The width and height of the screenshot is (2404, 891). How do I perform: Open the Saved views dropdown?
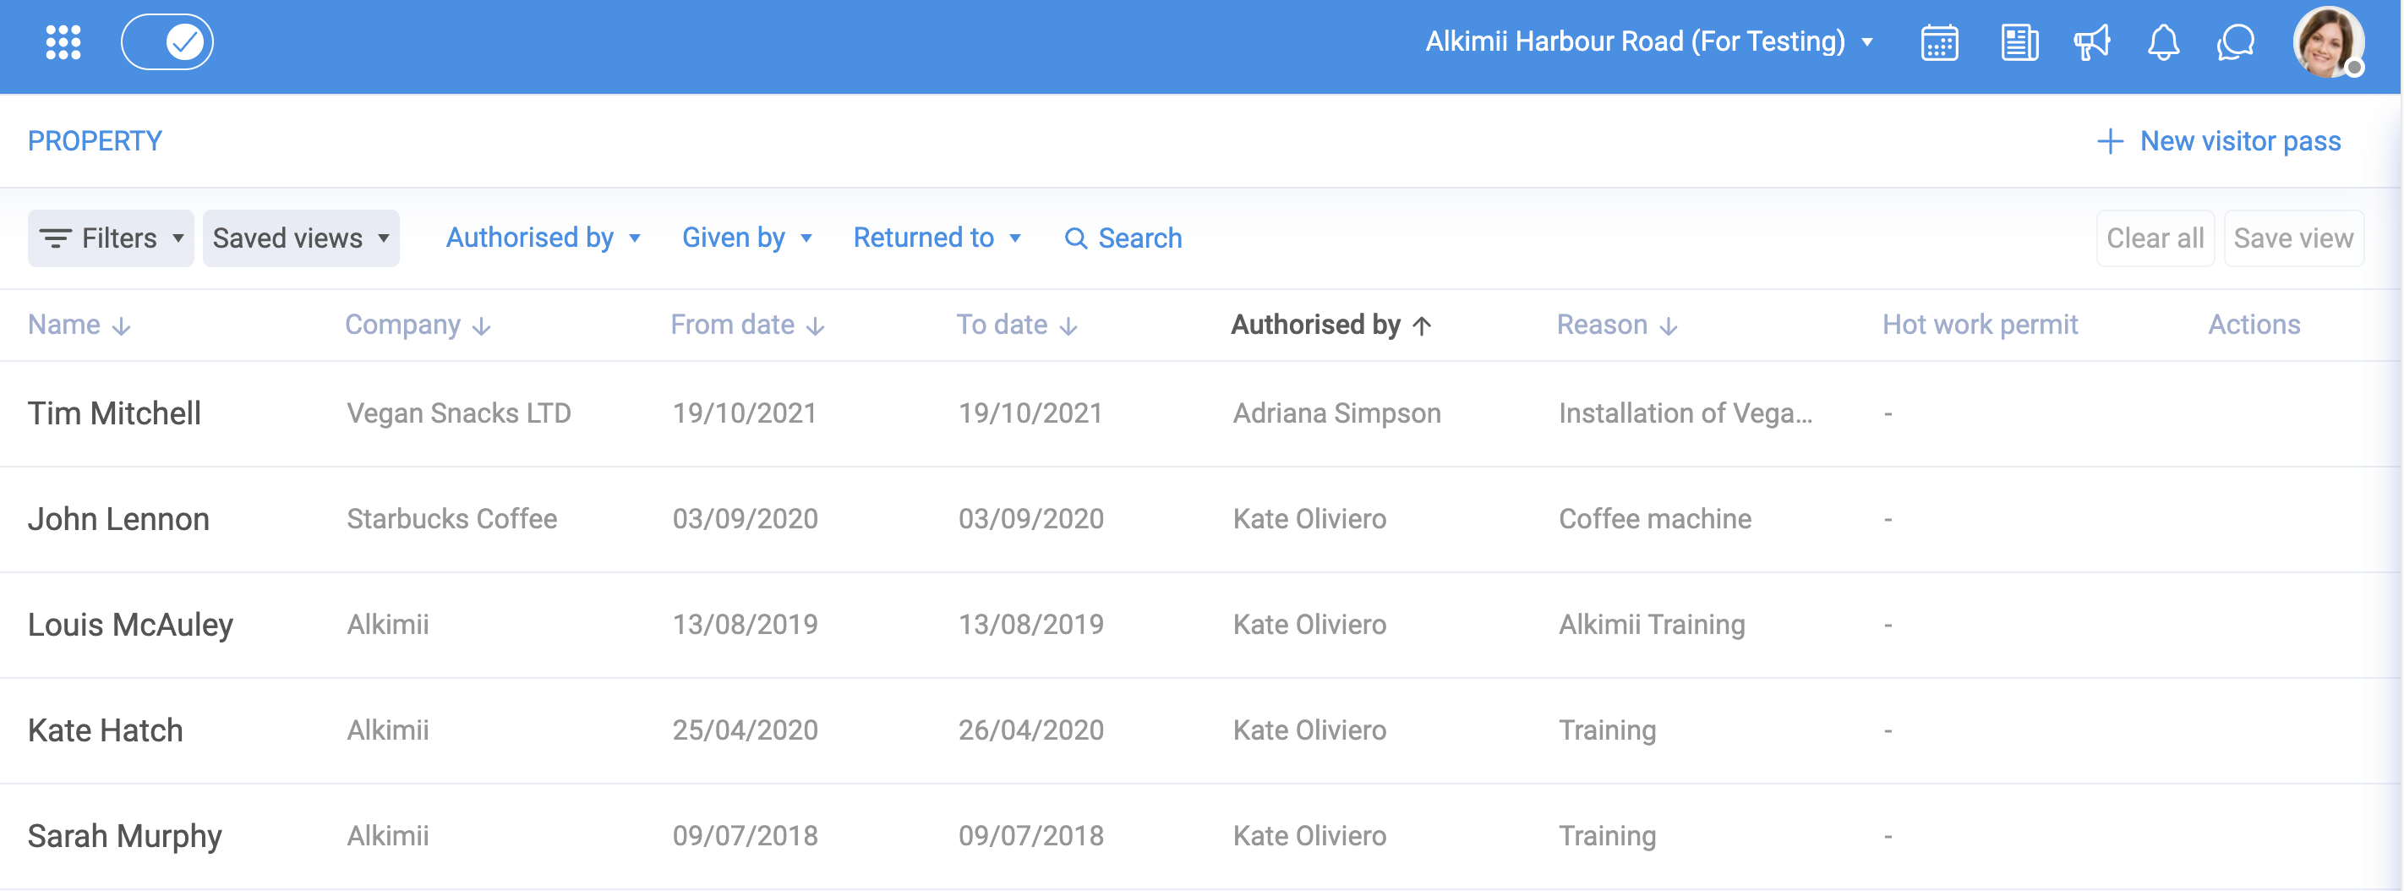click(301, 239)
